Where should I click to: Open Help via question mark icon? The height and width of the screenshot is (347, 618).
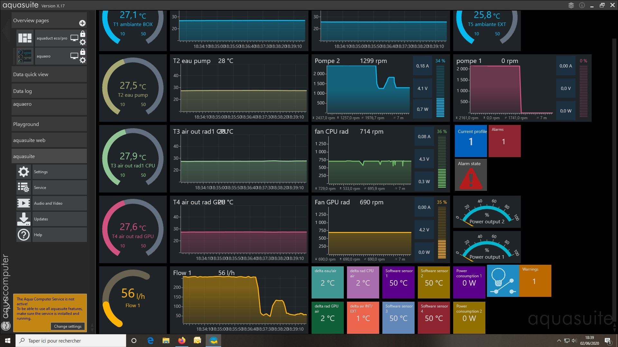point(23,235)
